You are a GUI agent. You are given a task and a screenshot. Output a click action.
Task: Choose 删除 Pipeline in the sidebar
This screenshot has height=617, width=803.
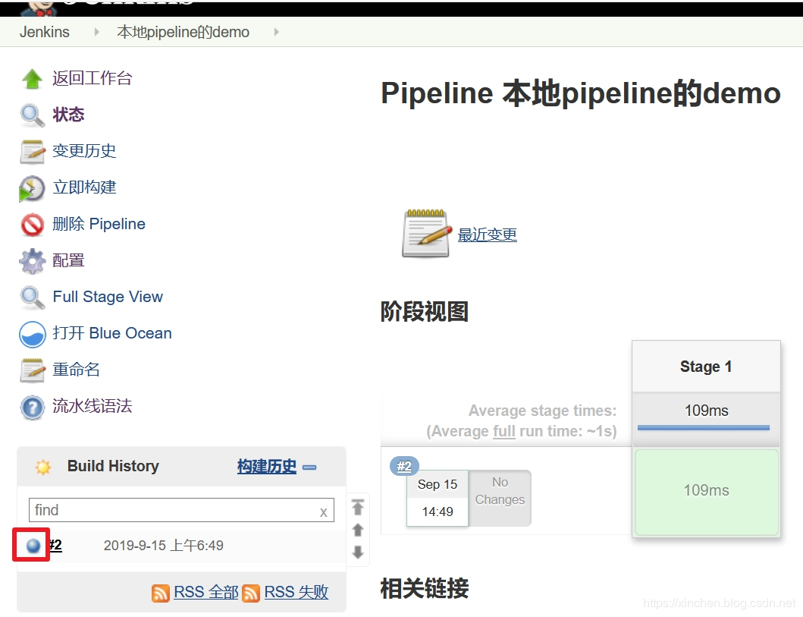tap(99, 224)
